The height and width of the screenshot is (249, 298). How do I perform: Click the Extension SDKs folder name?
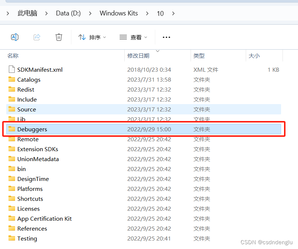pos(38,149)
